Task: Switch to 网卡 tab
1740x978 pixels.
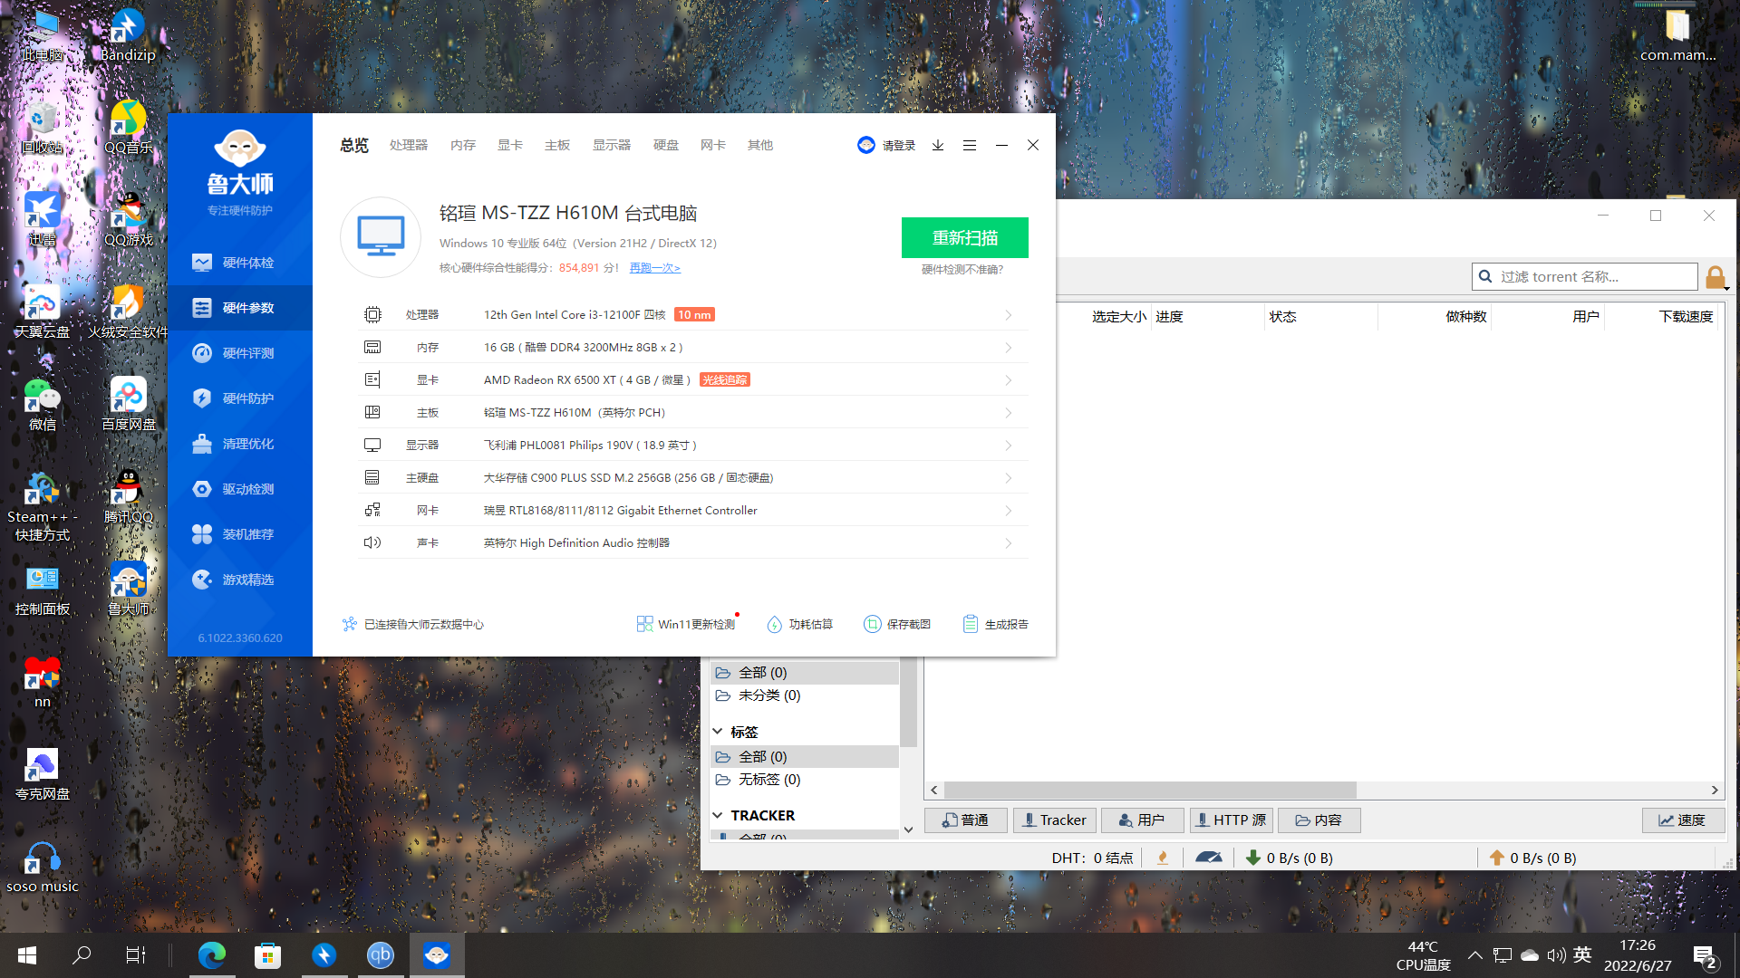Action: pyautogui.click(x=713, y=145)
